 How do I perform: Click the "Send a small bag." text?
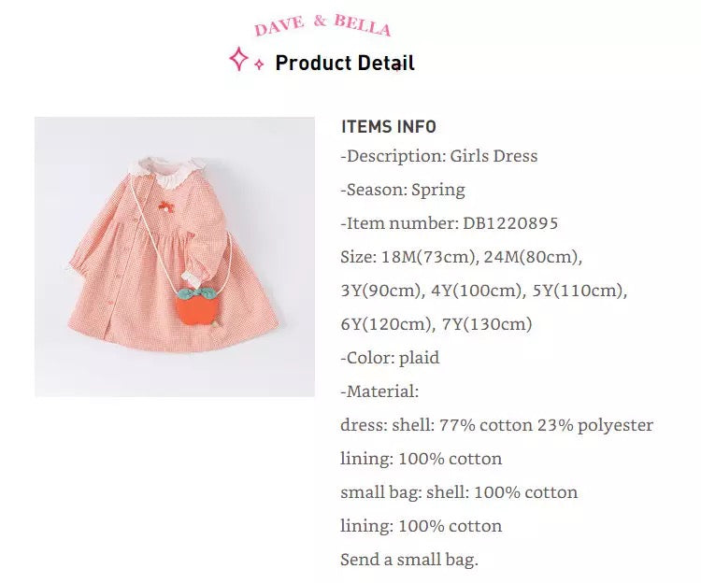click(409, 560)
